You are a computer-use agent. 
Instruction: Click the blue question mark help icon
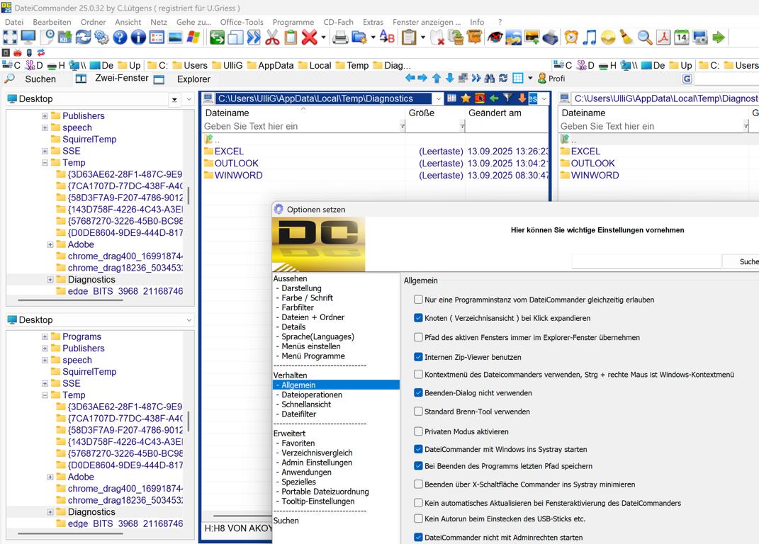coord(120,38)
